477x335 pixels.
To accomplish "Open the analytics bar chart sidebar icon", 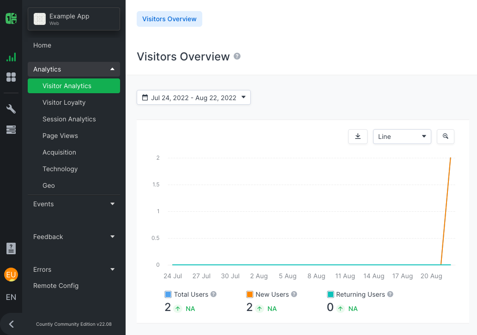I will pos(11,57).
